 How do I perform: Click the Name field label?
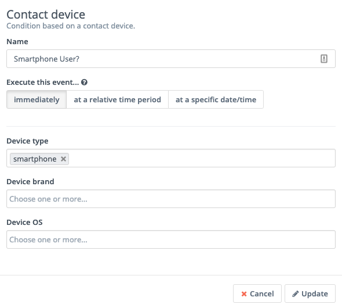[17, 41]
